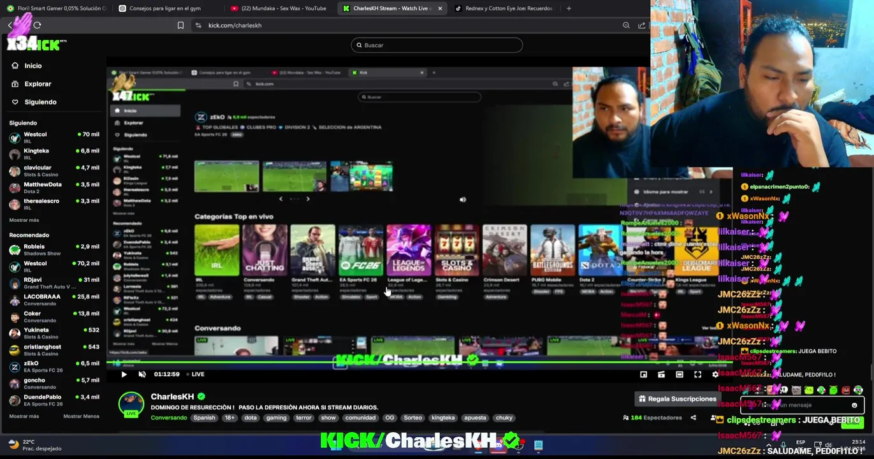Share page from browser toolbar

point(641,25)
